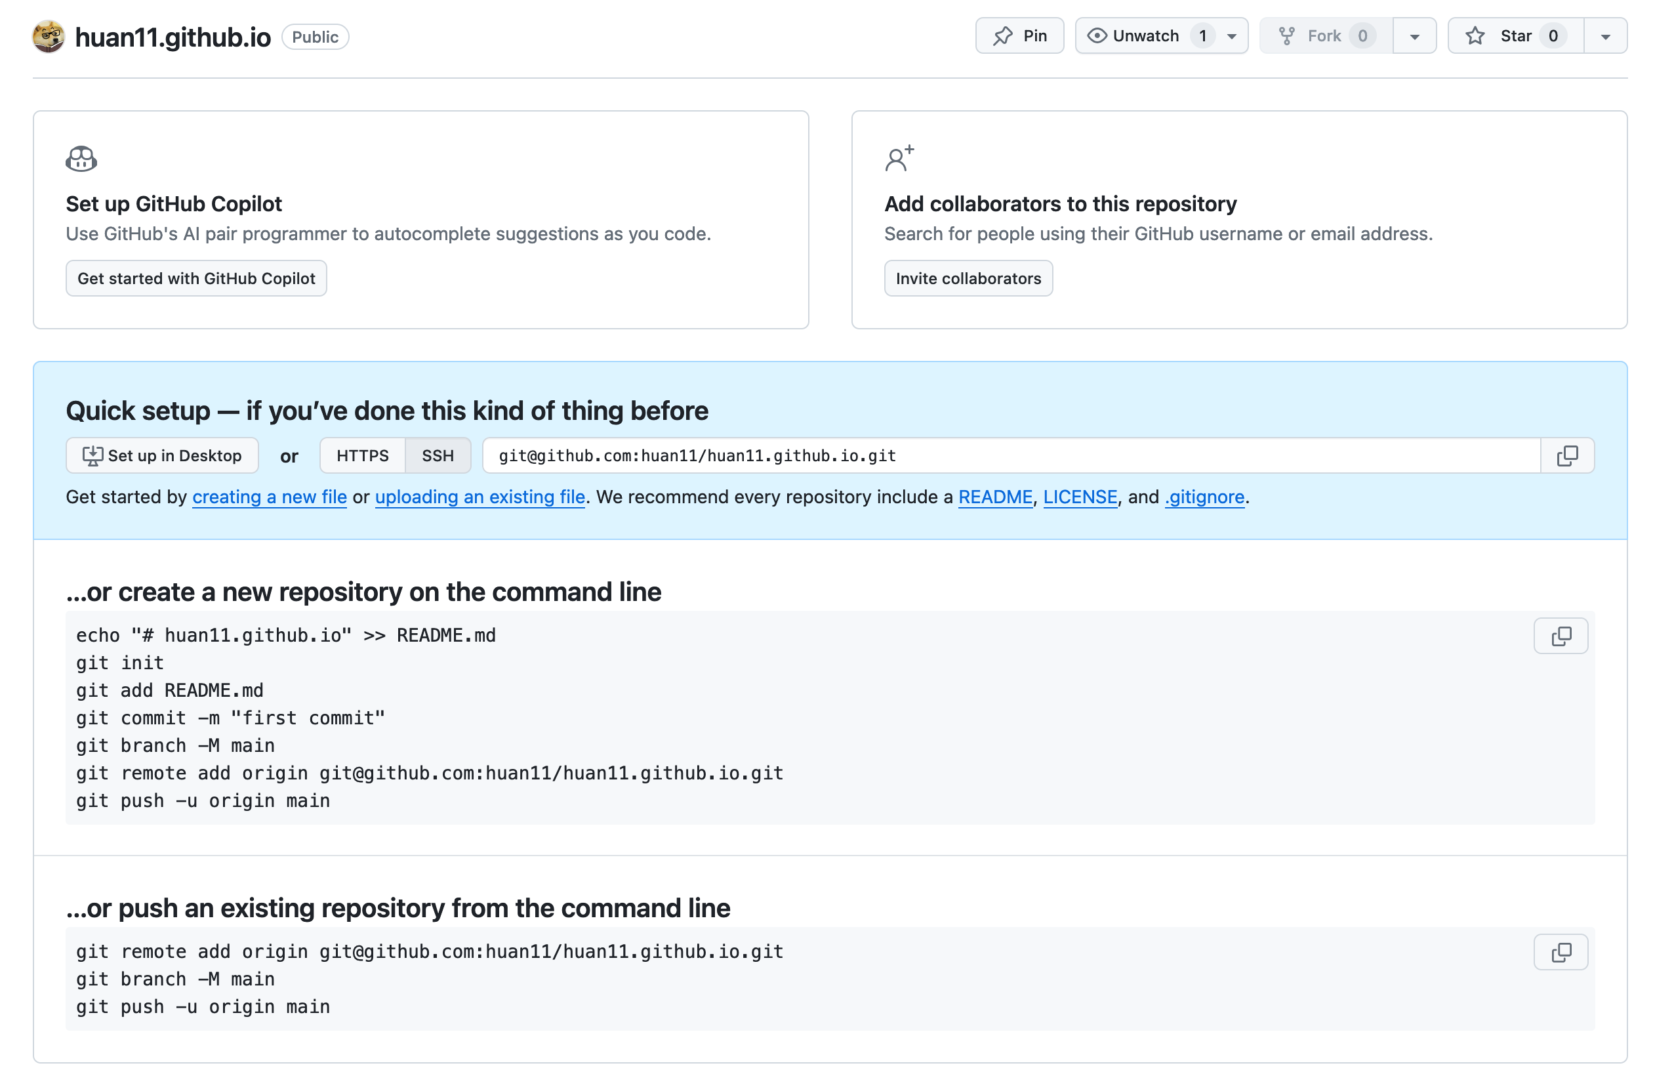Expand the Unwatch notifications dropdown arrow
Image resolution: width=1674 pixels, height=1076 pixels.
[1232, 35]
